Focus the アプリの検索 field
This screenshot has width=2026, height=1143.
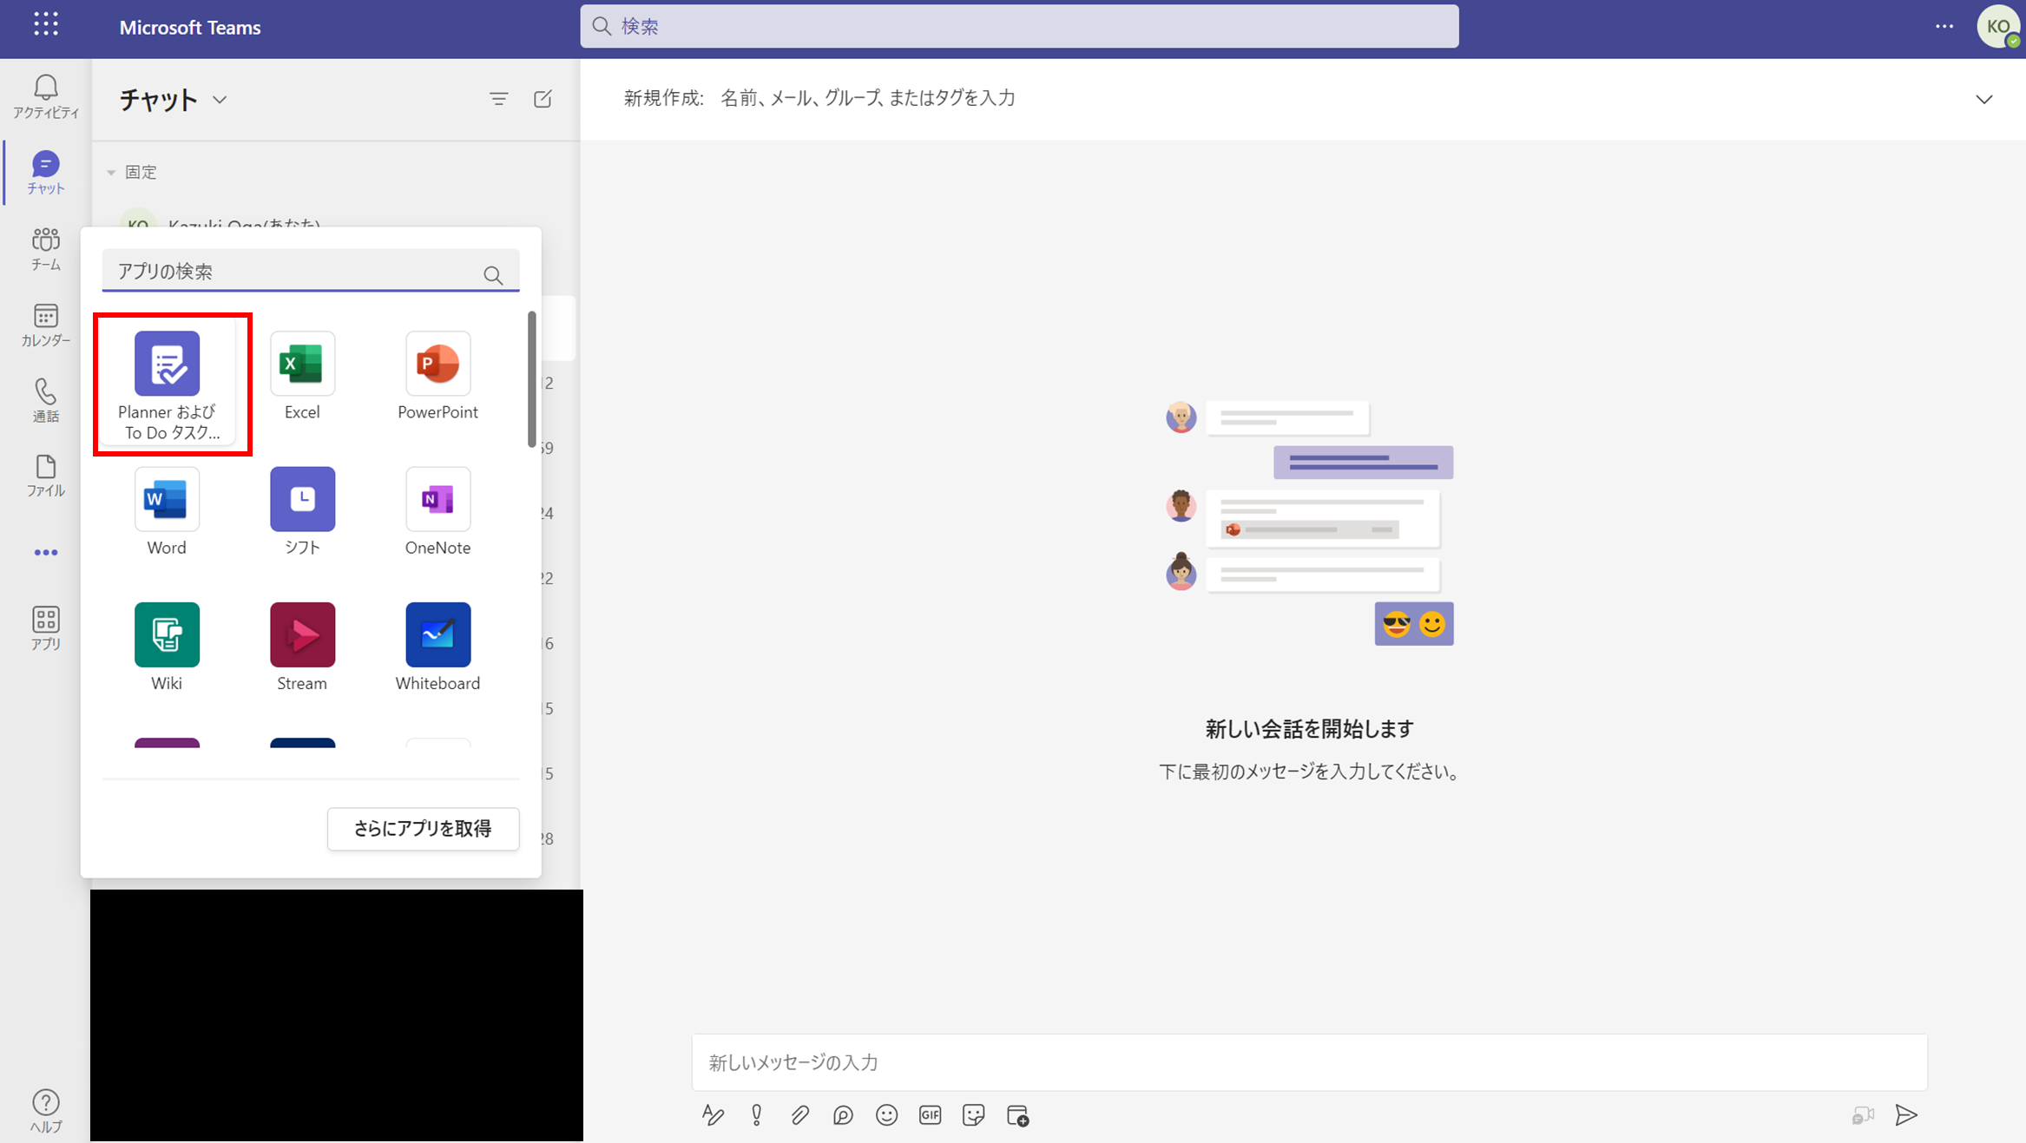(x=311, y=271)
